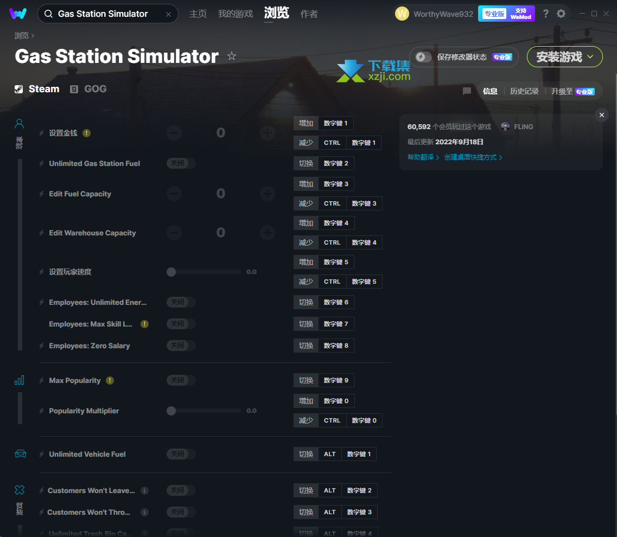617x537 pixels.
Task: Click the WorthyWave932 username
Action: 443,14
